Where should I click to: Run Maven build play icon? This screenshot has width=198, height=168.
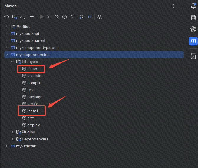click(x=42, y=17)
